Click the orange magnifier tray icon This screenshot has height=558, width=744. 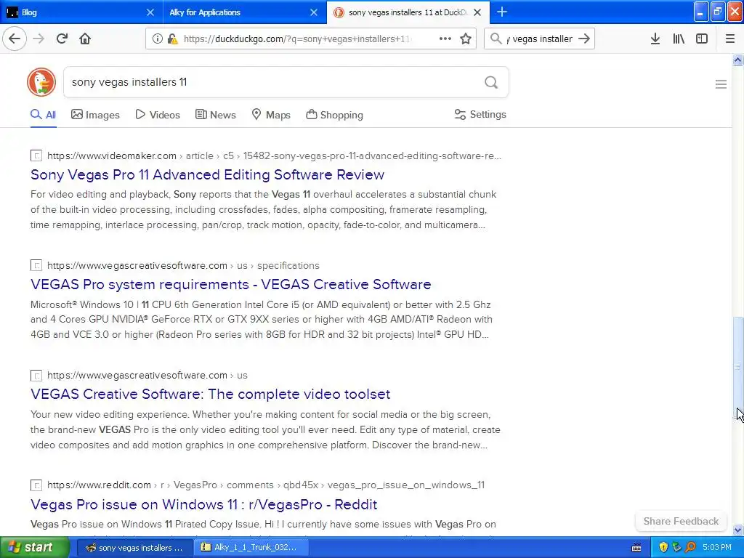pos(690,547)
